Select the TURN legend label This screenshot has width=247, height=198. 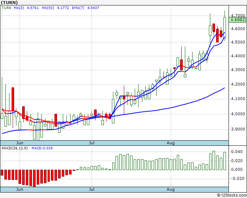point(7,8)
